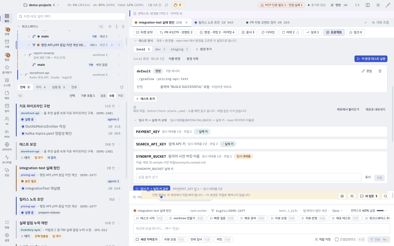Collapse the report-revamp repo
394x246 pixels.
pos(25,55)
